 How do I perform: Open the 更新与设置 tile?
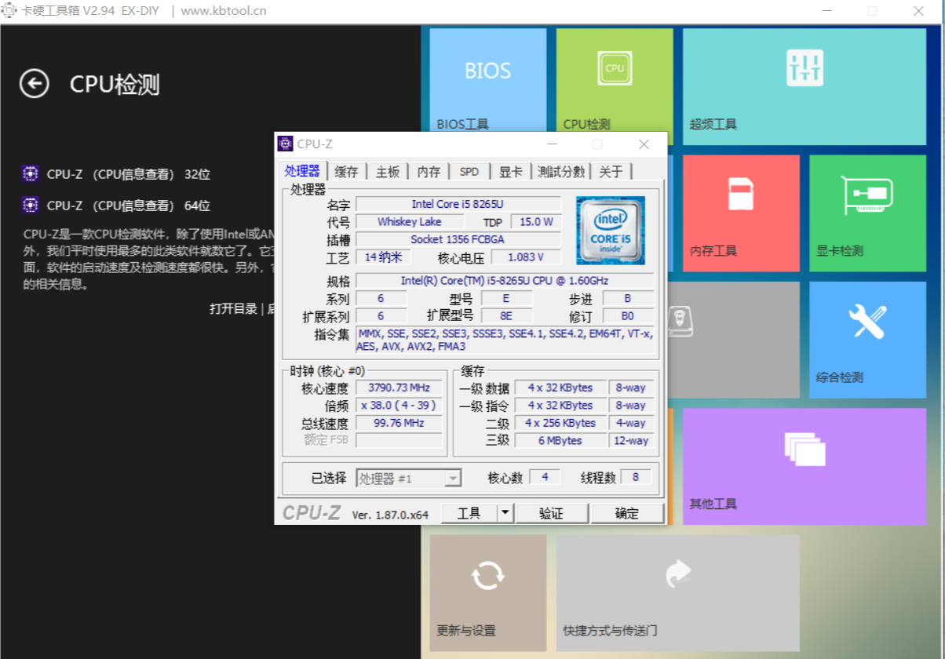(487, 592)
